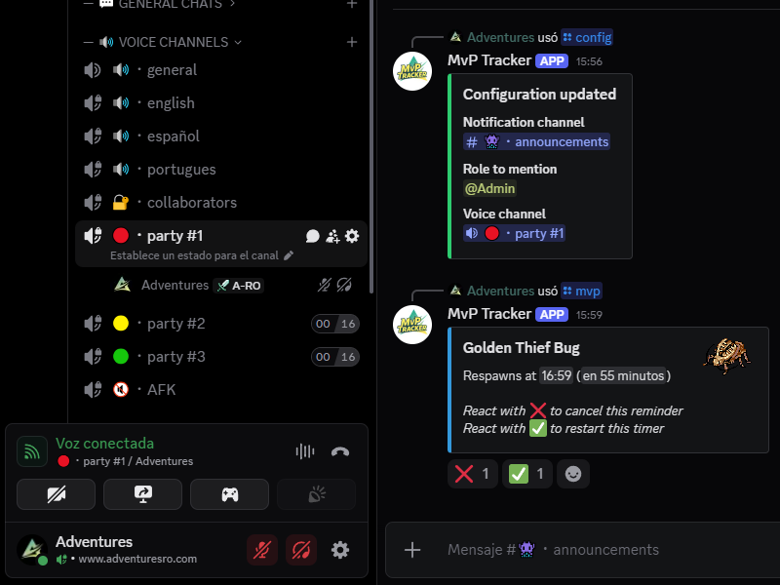Open party #1 channel settings gear
The height and width of the screenshot is (585, 780).
pyautogui.click(x=352, y=236)
